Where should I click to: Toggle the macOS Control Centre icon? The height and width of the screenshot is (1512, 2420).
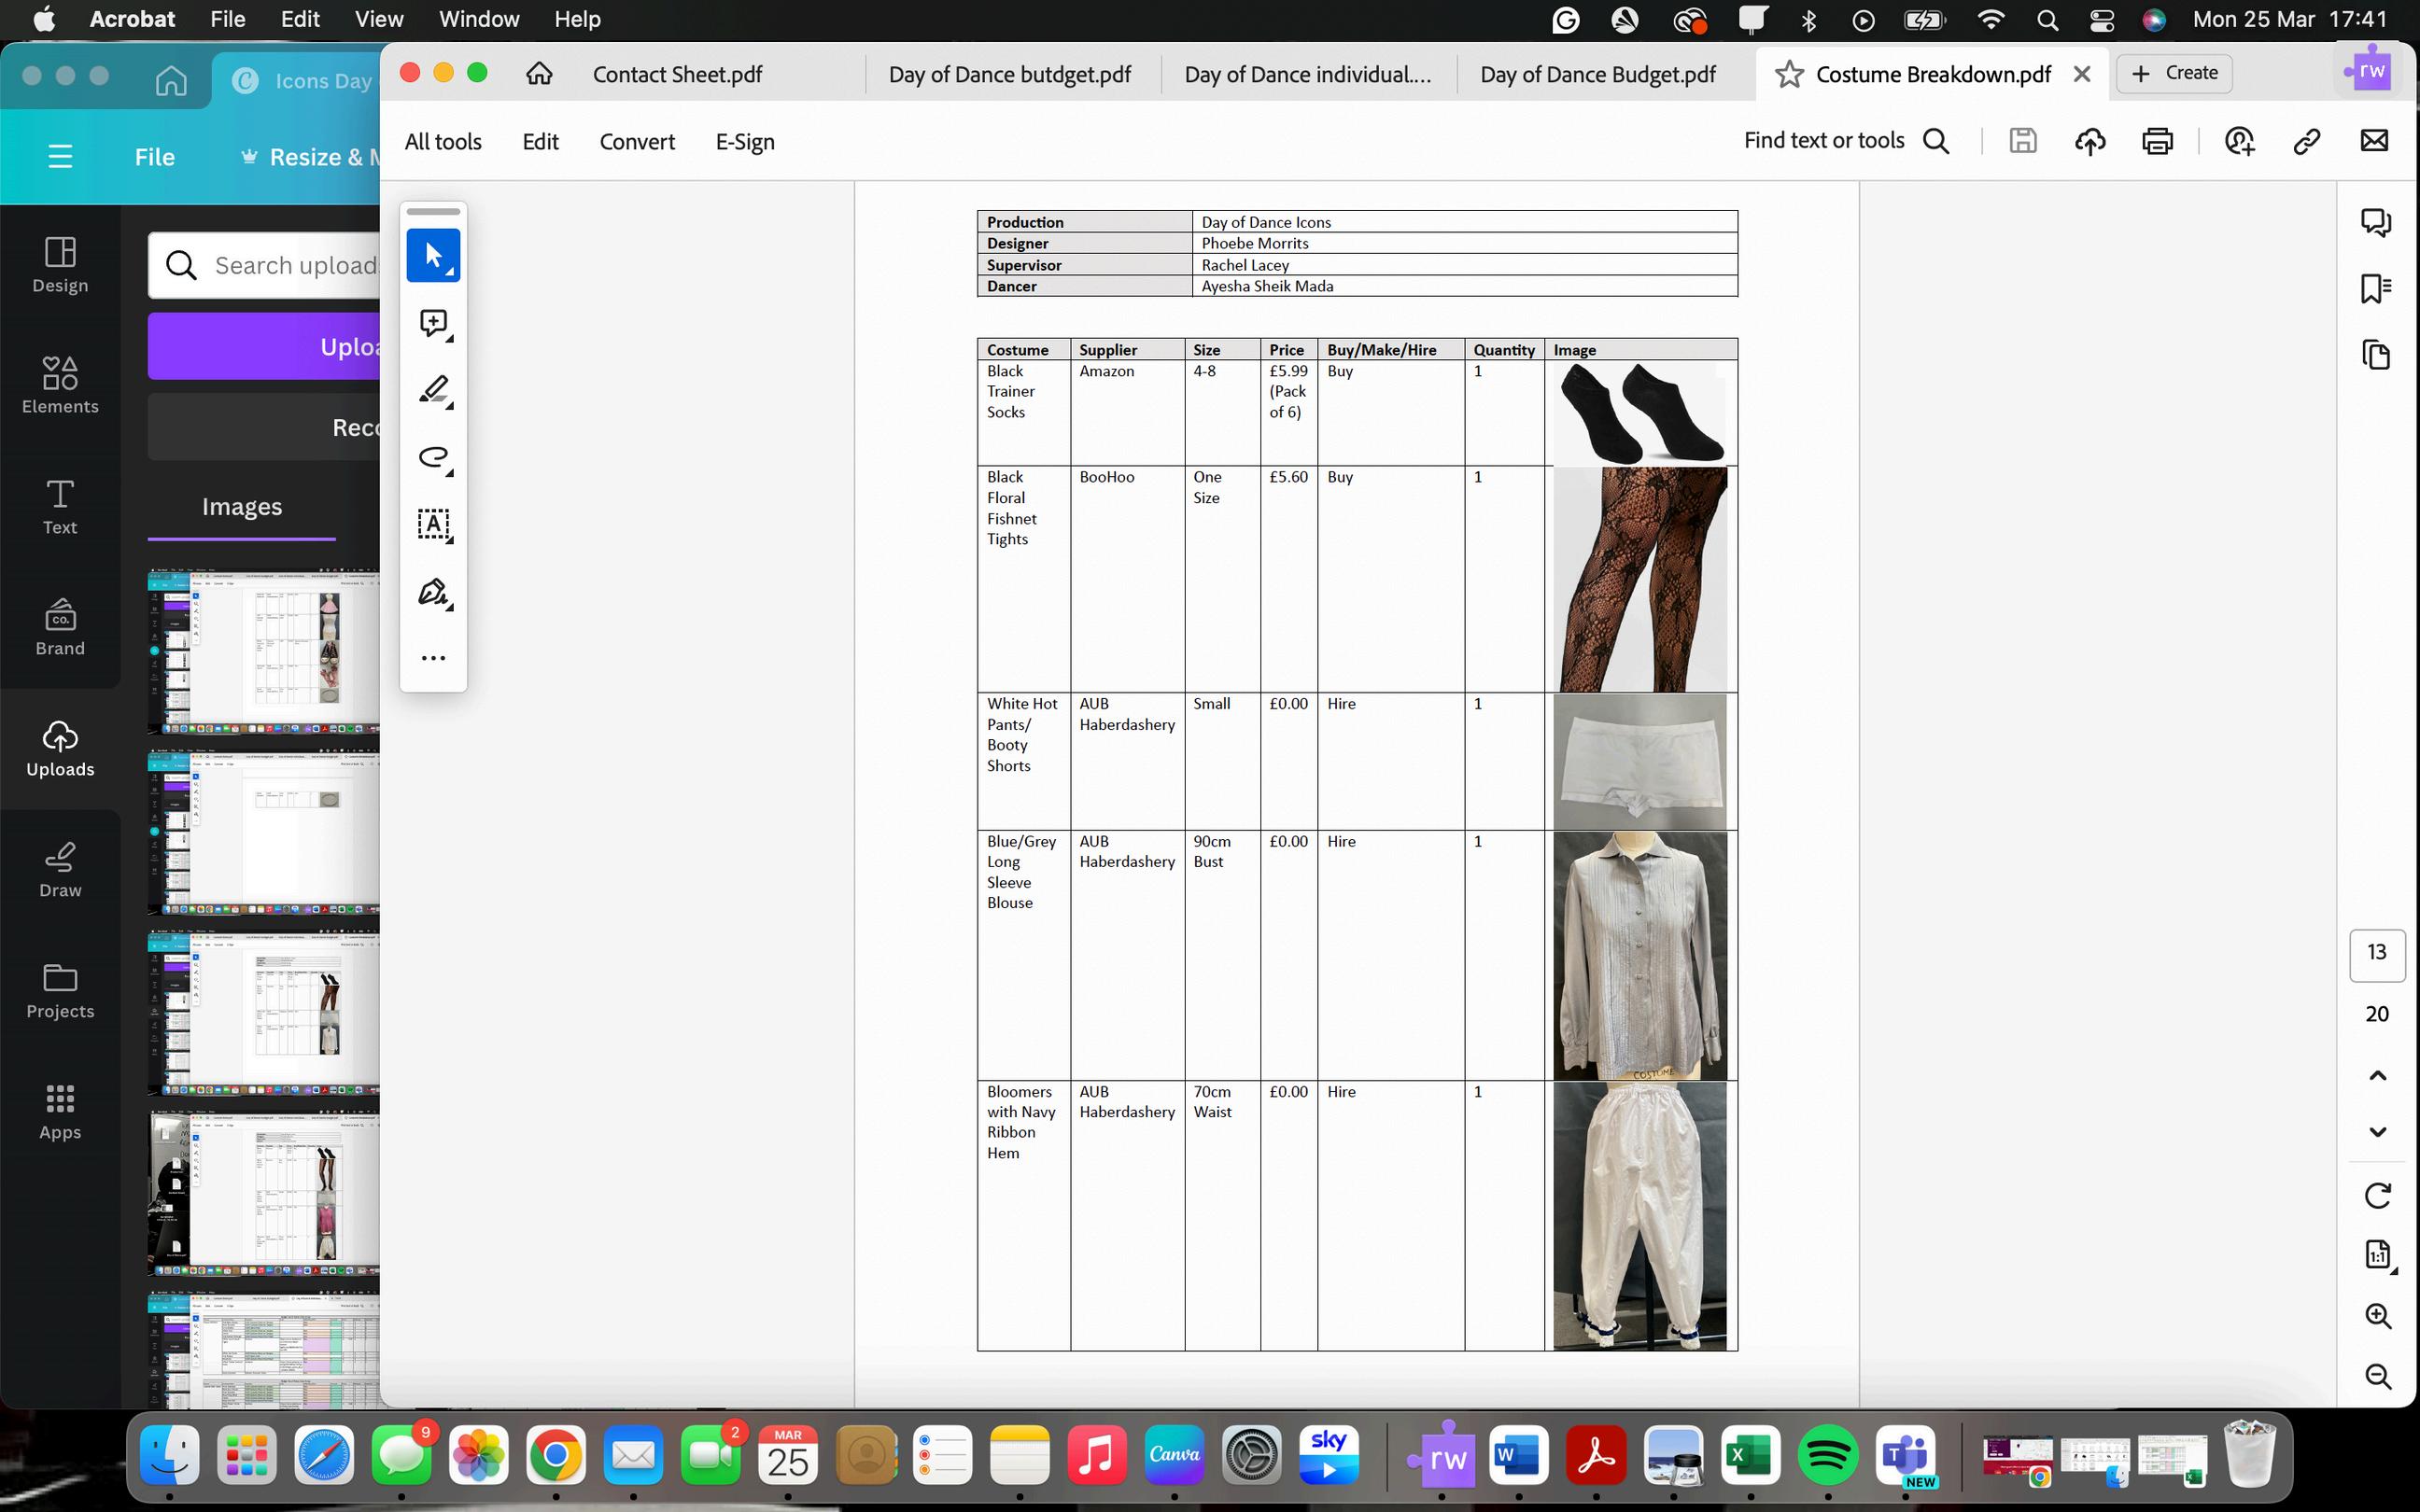pyautogui.click(x=2101, y=20)
